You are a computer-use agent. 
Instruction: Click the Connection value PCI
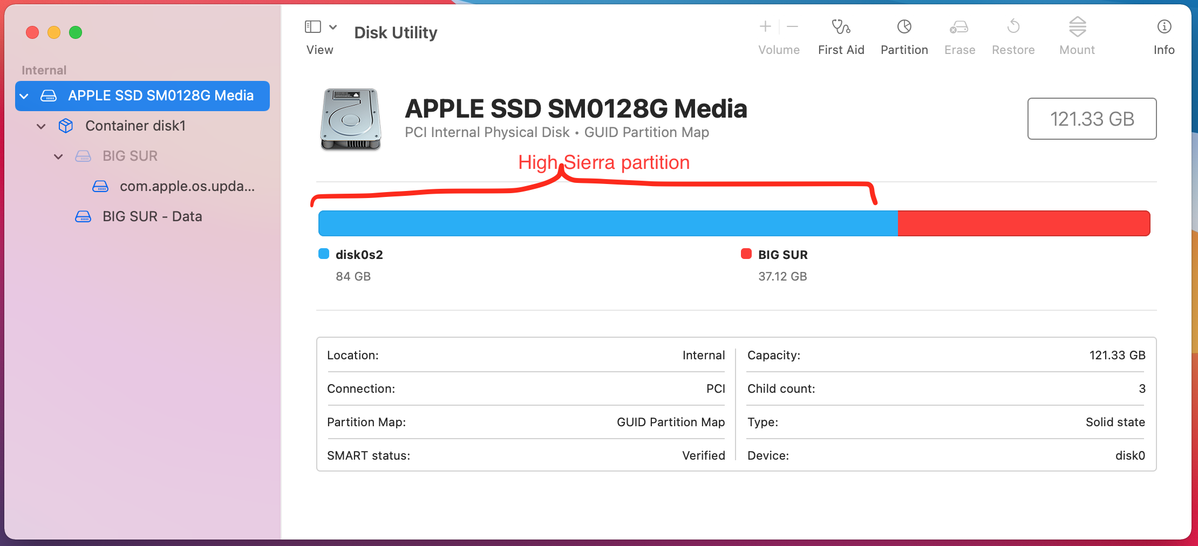point(716,388)
